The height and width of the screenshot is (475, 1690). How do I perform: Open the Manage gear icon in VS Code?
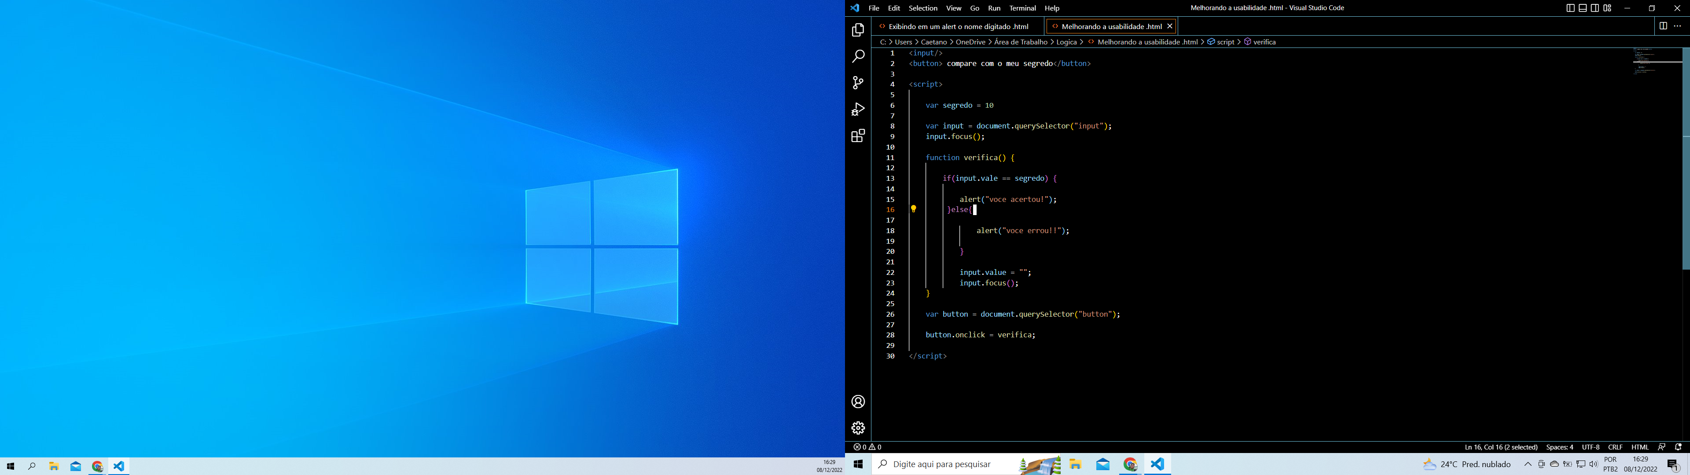point(857,428)
